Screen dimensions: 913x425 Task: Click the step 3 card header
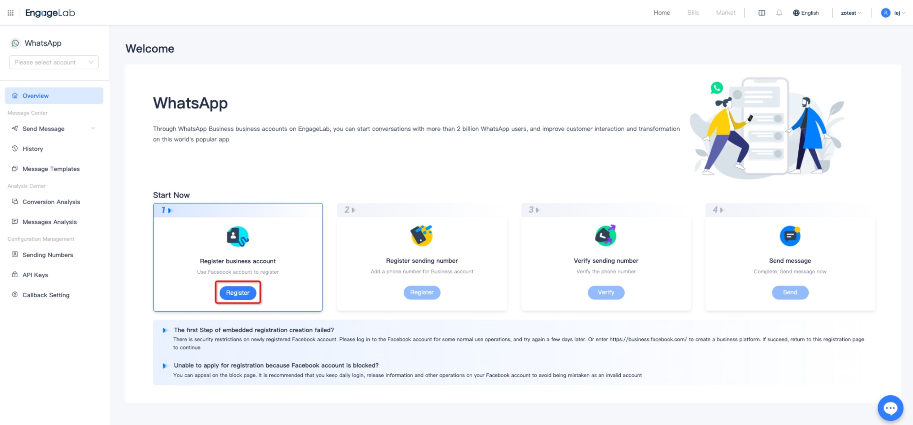coord(606,210)
